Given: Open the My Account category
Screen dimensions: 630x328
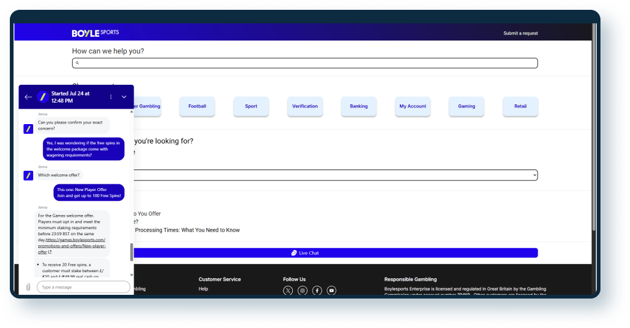Looking at the screenshot, I should click(x=412, y=106).
